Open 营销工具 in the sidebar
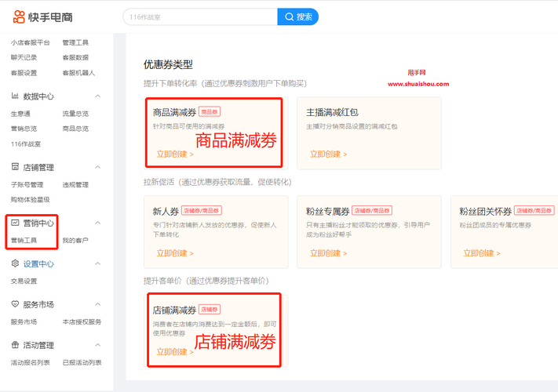This screenshot has width=558, height=392. [x=24, y=241]
